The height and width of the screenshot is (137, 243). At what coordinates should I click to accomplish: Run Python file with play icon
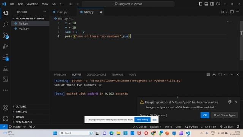[x=222, y=12]
